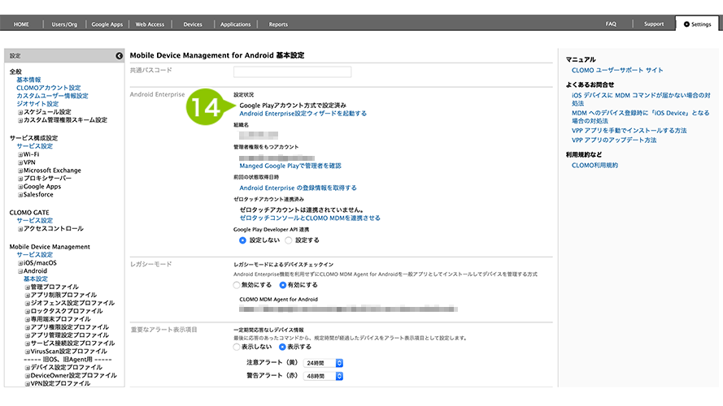The image size is (723, 406).
Task: Expand Wi-Fi tree node
Action: point(20,154)
